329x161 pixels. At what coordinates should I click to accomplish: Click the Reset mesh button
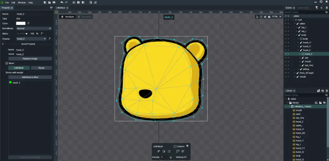point(41,68)
